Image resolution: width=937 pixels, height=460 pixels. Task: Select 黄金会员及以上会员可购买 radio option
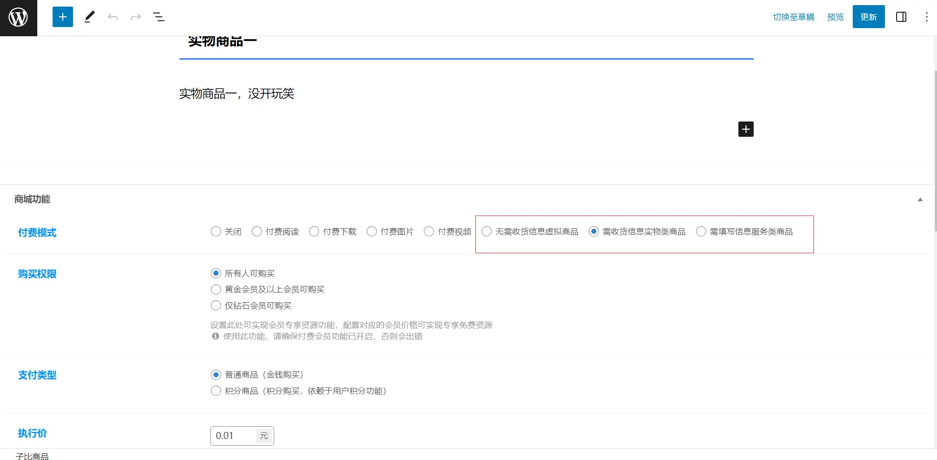216,289
